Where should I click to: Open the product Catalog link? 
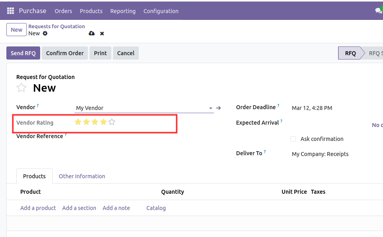(x=156, y=208)
